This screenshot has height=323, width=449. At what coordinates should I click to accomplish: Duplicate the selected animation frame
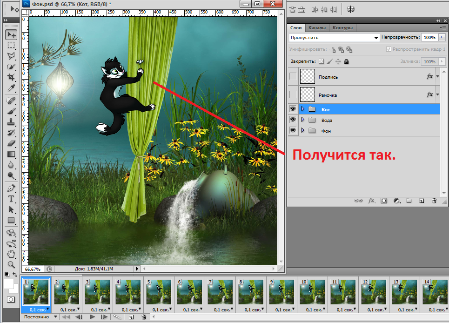(x=131, y=317)
